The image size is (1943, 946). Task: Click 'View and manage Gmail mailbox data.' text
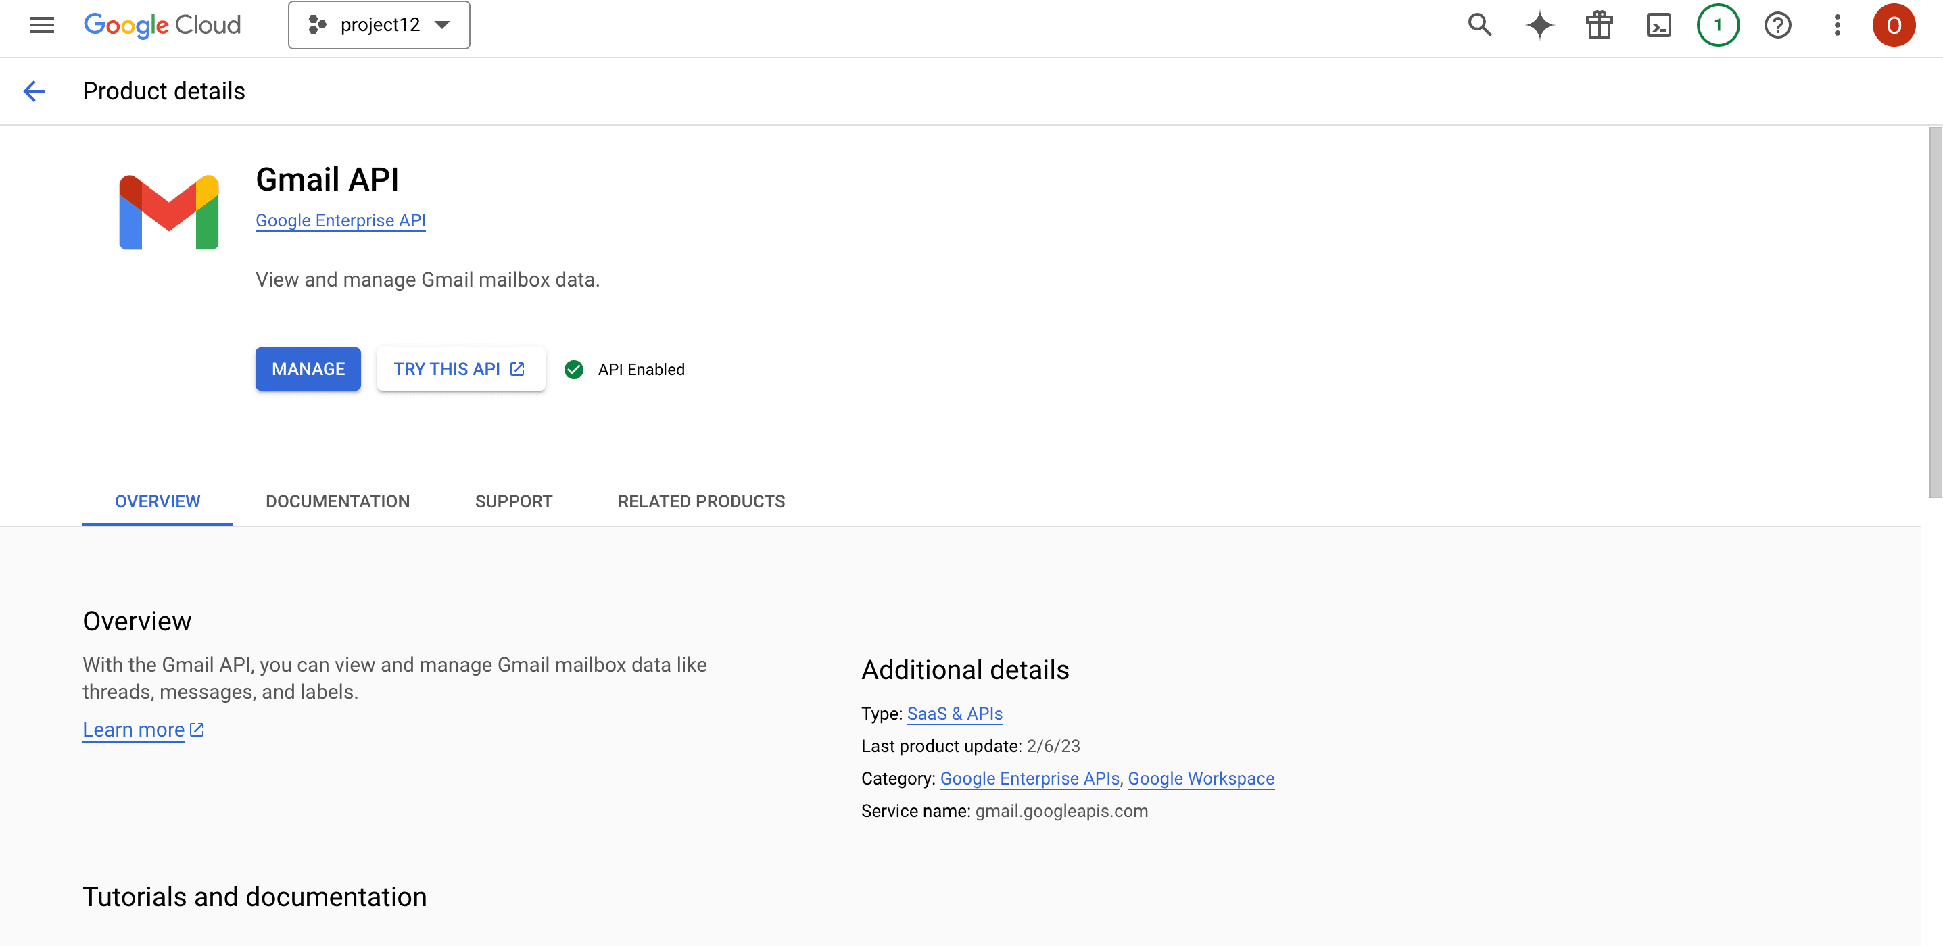tap(428, 280)
